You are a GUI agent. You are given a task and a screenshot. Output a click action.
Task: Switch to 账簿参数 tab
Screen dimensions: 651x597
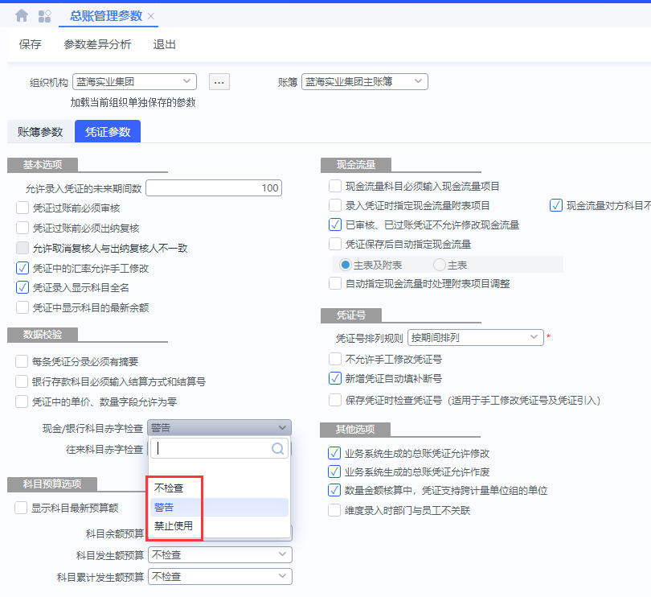pos(40,132)
